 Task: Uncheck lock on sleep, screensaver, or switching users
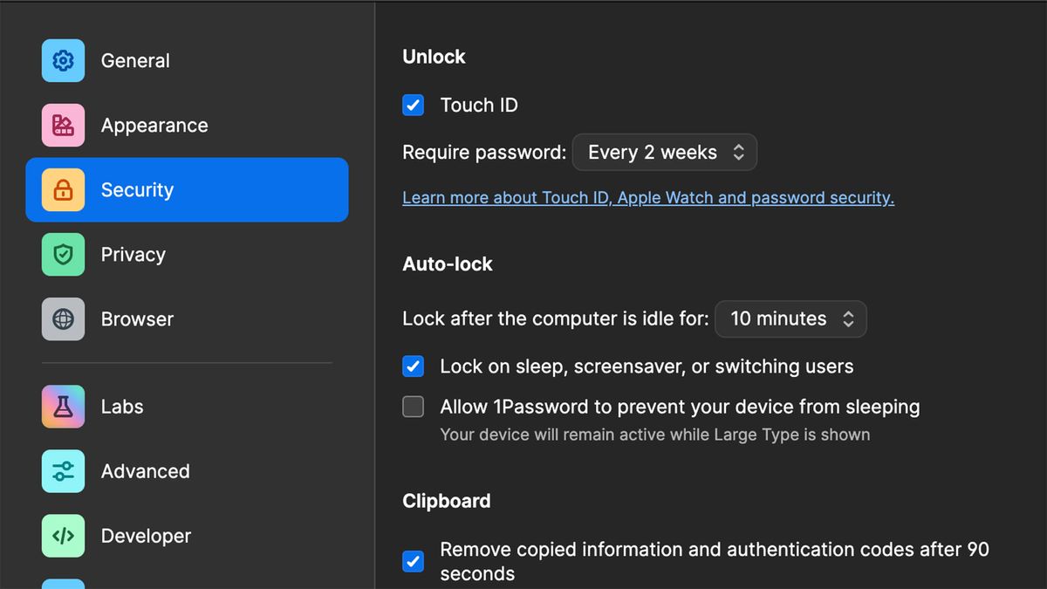413,366
